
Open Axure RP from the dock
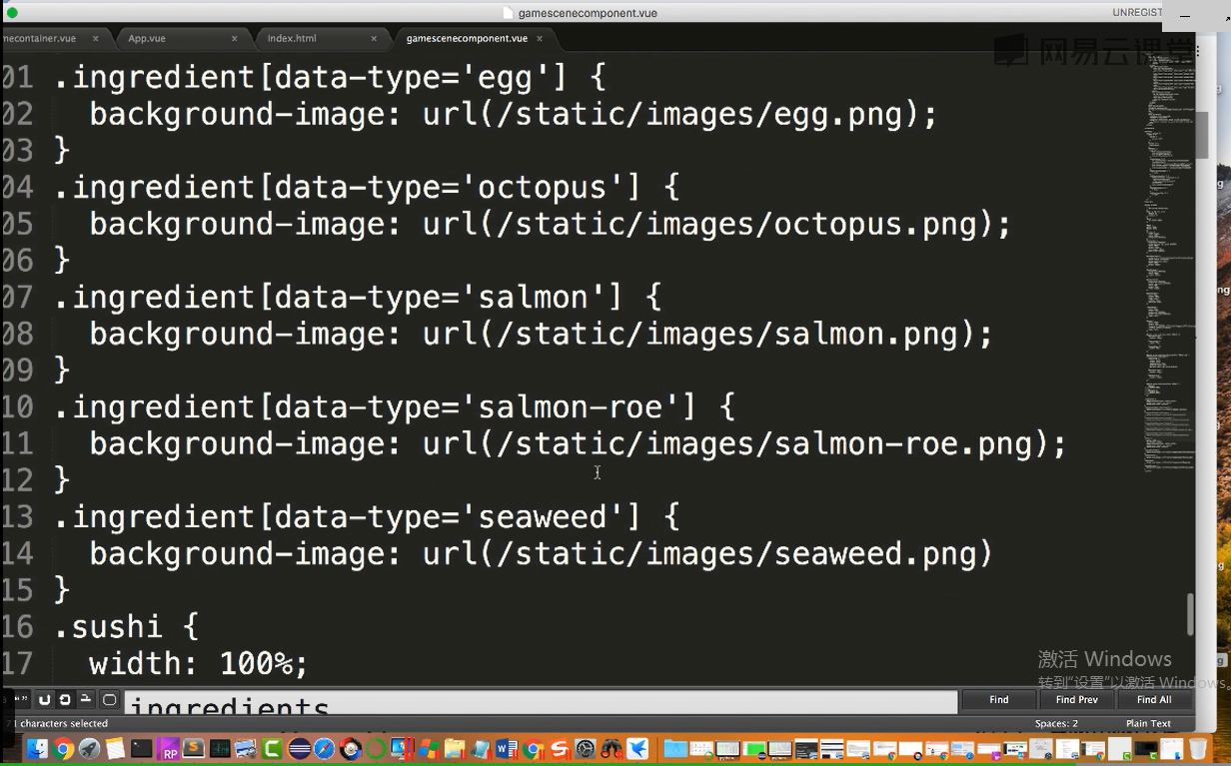pos(169,749)
